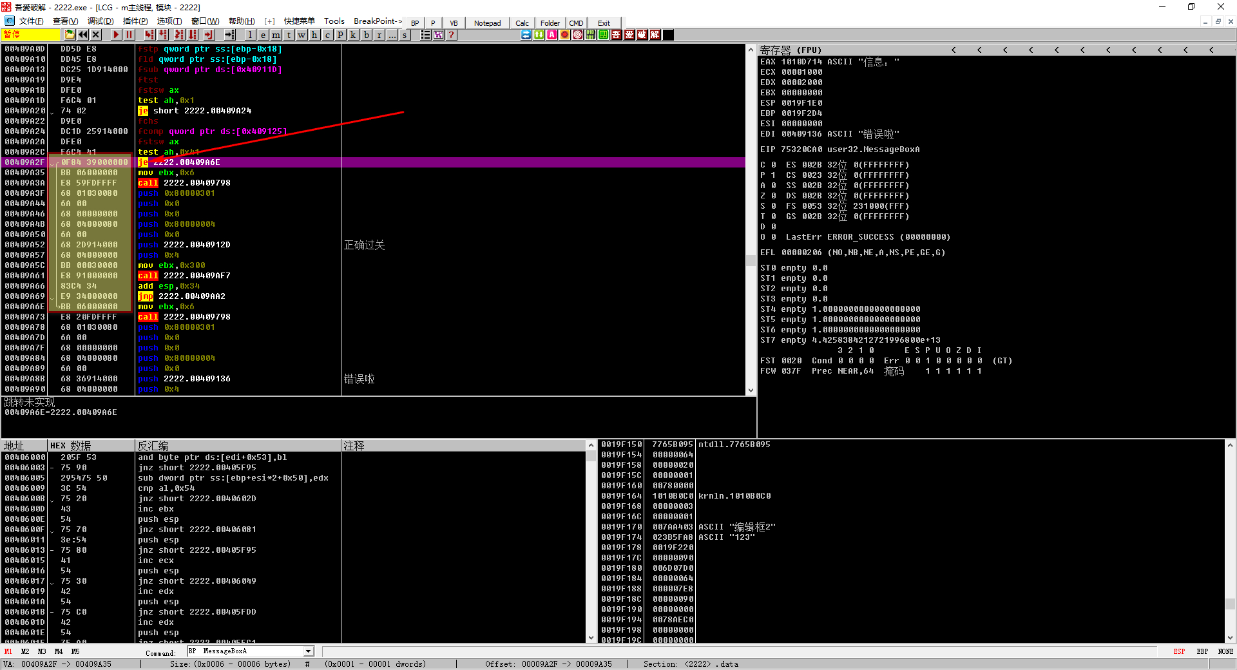Click the Notepad shortcut button
This screenshot has height=670, width=1237.
(487, 23)
